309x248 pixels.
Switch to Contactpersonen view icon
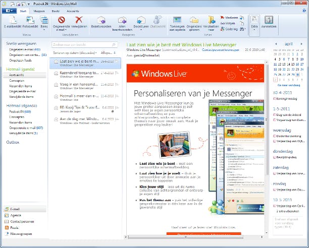pos(7,222)
